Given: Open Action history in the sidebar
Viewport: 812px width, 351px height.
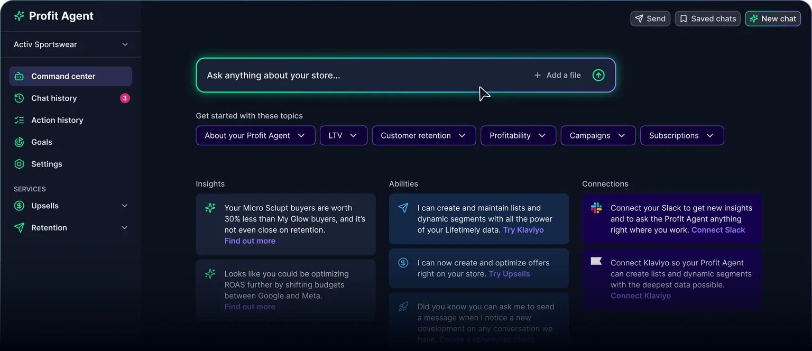Looking at the screenshot, I should coord(71,120).
